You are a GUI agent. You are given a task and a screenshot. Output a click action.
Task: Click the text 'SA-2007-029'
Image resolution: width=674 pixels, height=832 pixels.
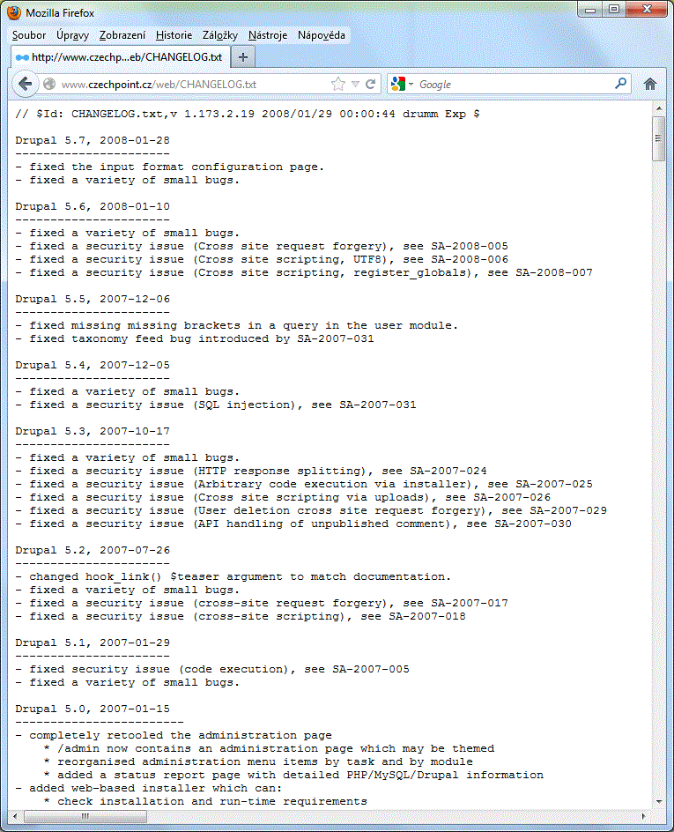pyautogui.click(x=568, y=510)
